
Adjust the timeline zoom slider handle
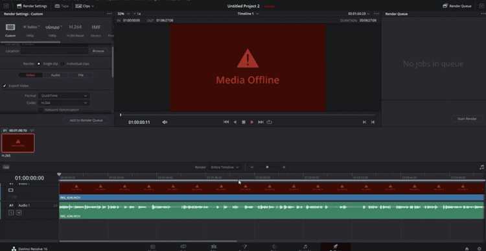(x=267, y=167)
